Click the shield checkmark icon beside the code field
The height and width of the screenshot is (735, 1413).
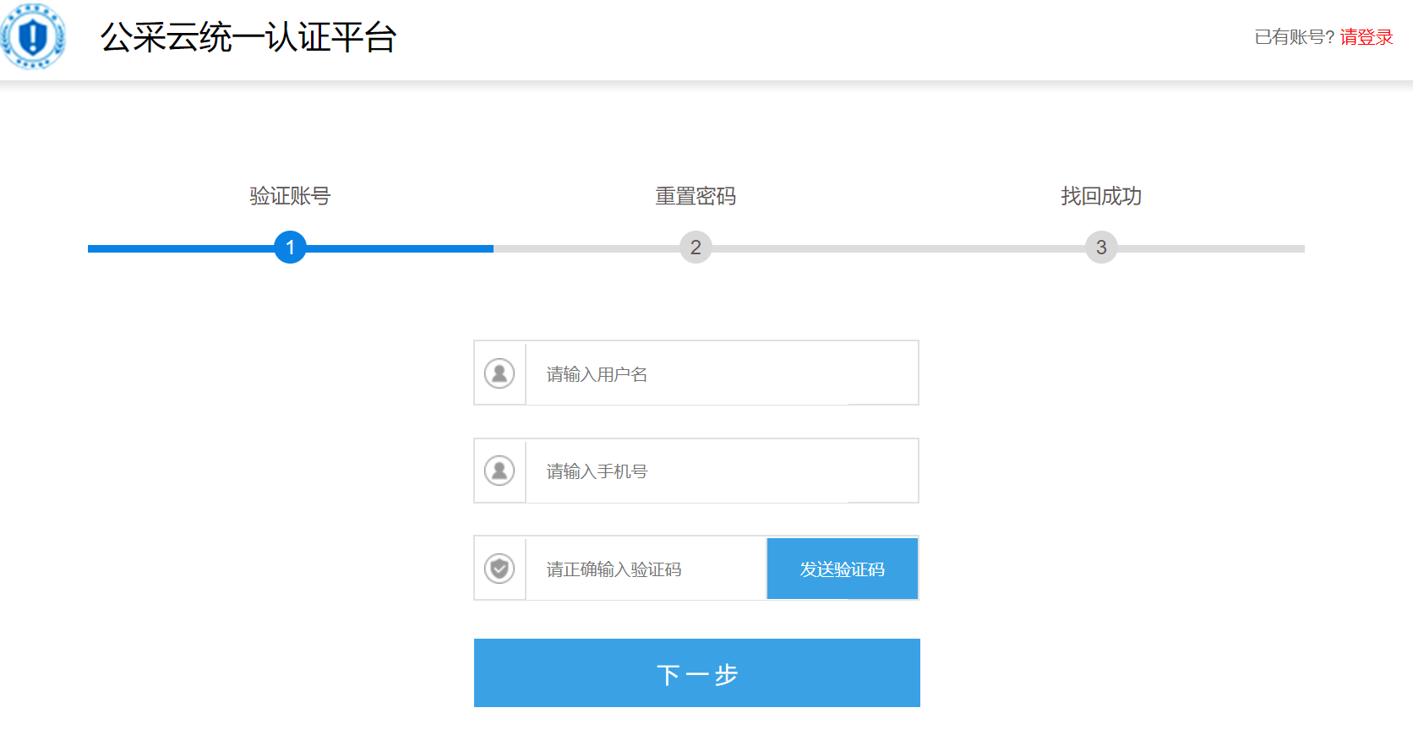[x=499, y=569]
